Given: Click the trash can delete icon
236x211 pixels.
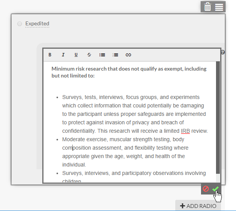Looking at the screenshot, I should [208, 7].
